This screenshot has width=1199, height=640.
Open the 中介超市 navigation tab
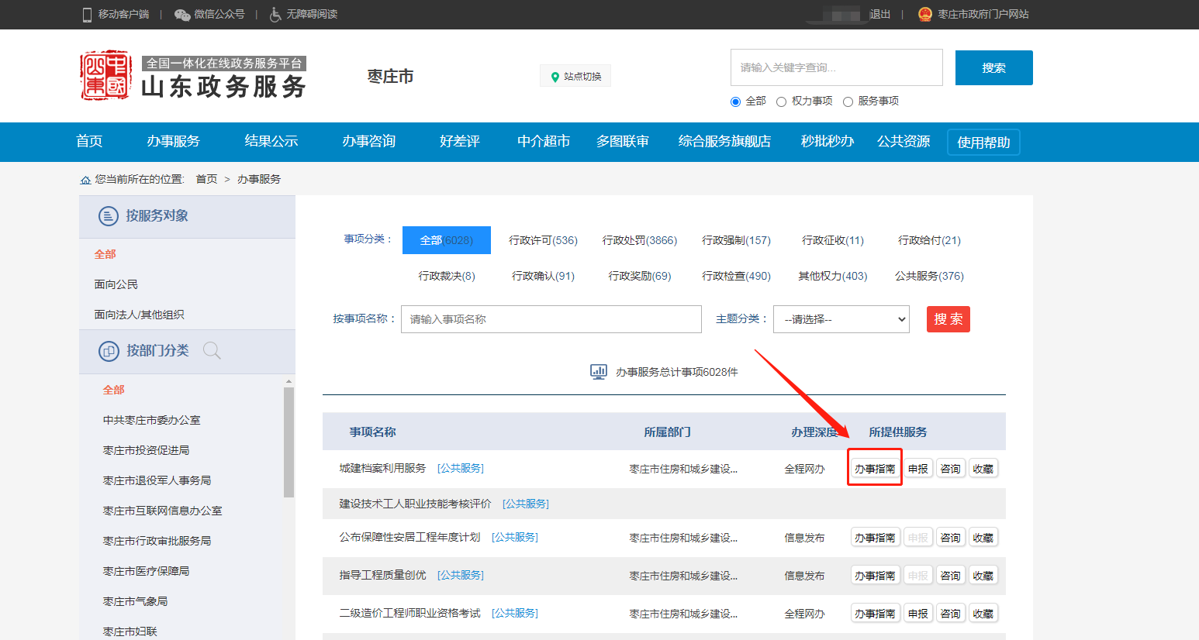coord(543,141)
